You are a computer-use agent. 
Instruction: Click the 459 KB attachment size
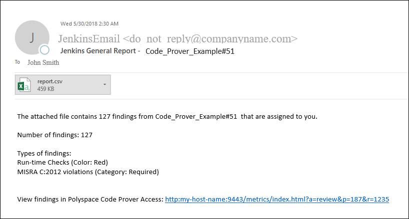coord(45,89)
